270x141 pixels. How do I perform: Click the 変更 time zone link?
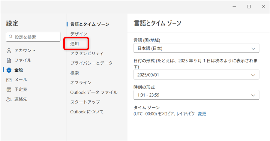coord(202,114)
